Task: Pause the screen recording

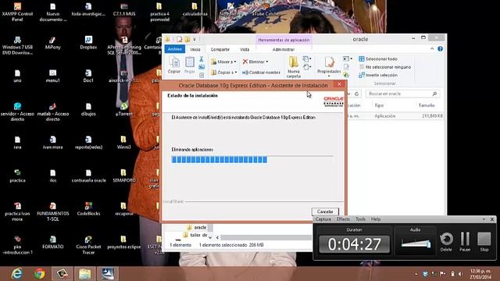Action: (x=465, y=241)
